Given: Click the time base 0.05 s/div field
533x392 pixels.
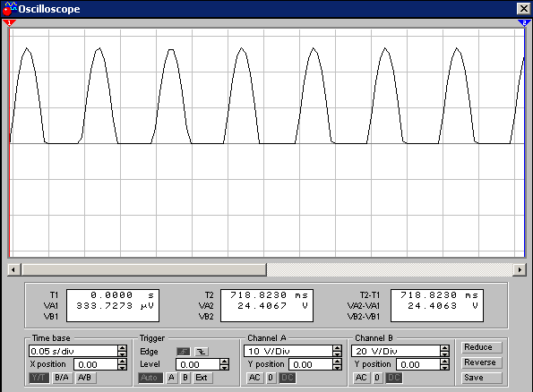Looking at the screenshot, I should [73, 351].
